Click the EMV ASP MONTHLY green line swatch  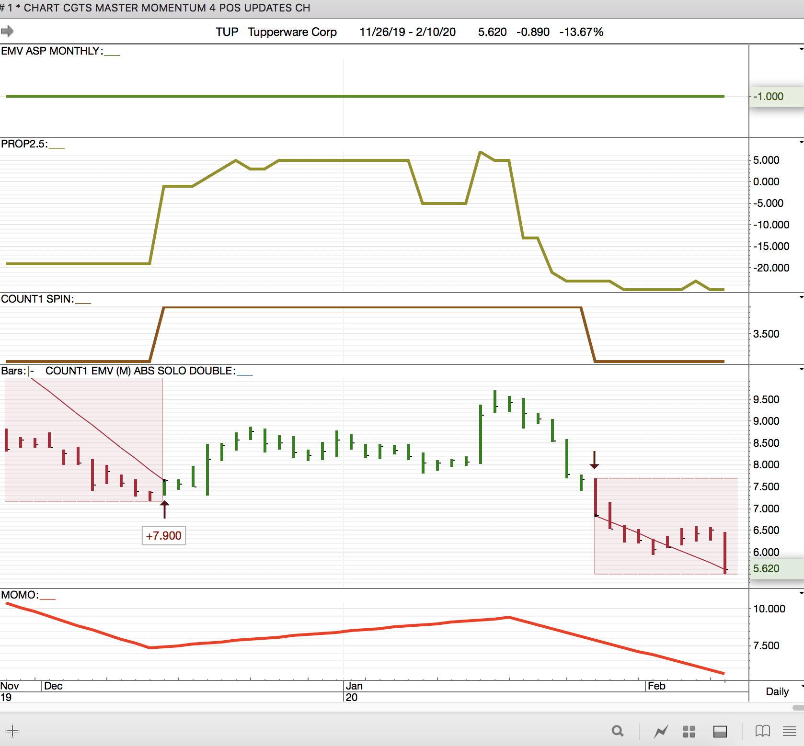[112, 55]
